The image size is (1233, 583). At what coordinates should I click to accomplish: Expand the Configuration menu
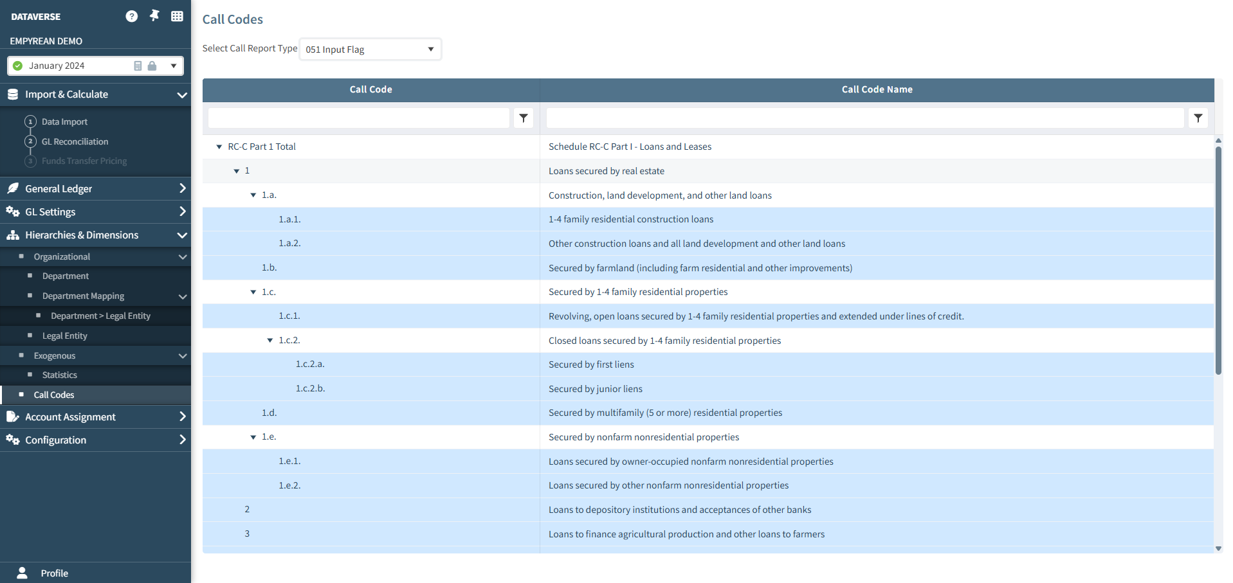tap(182, 440)
